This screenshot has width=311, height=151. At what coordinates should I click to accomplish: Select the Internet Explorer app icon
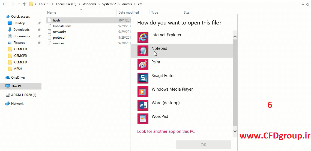143,37
